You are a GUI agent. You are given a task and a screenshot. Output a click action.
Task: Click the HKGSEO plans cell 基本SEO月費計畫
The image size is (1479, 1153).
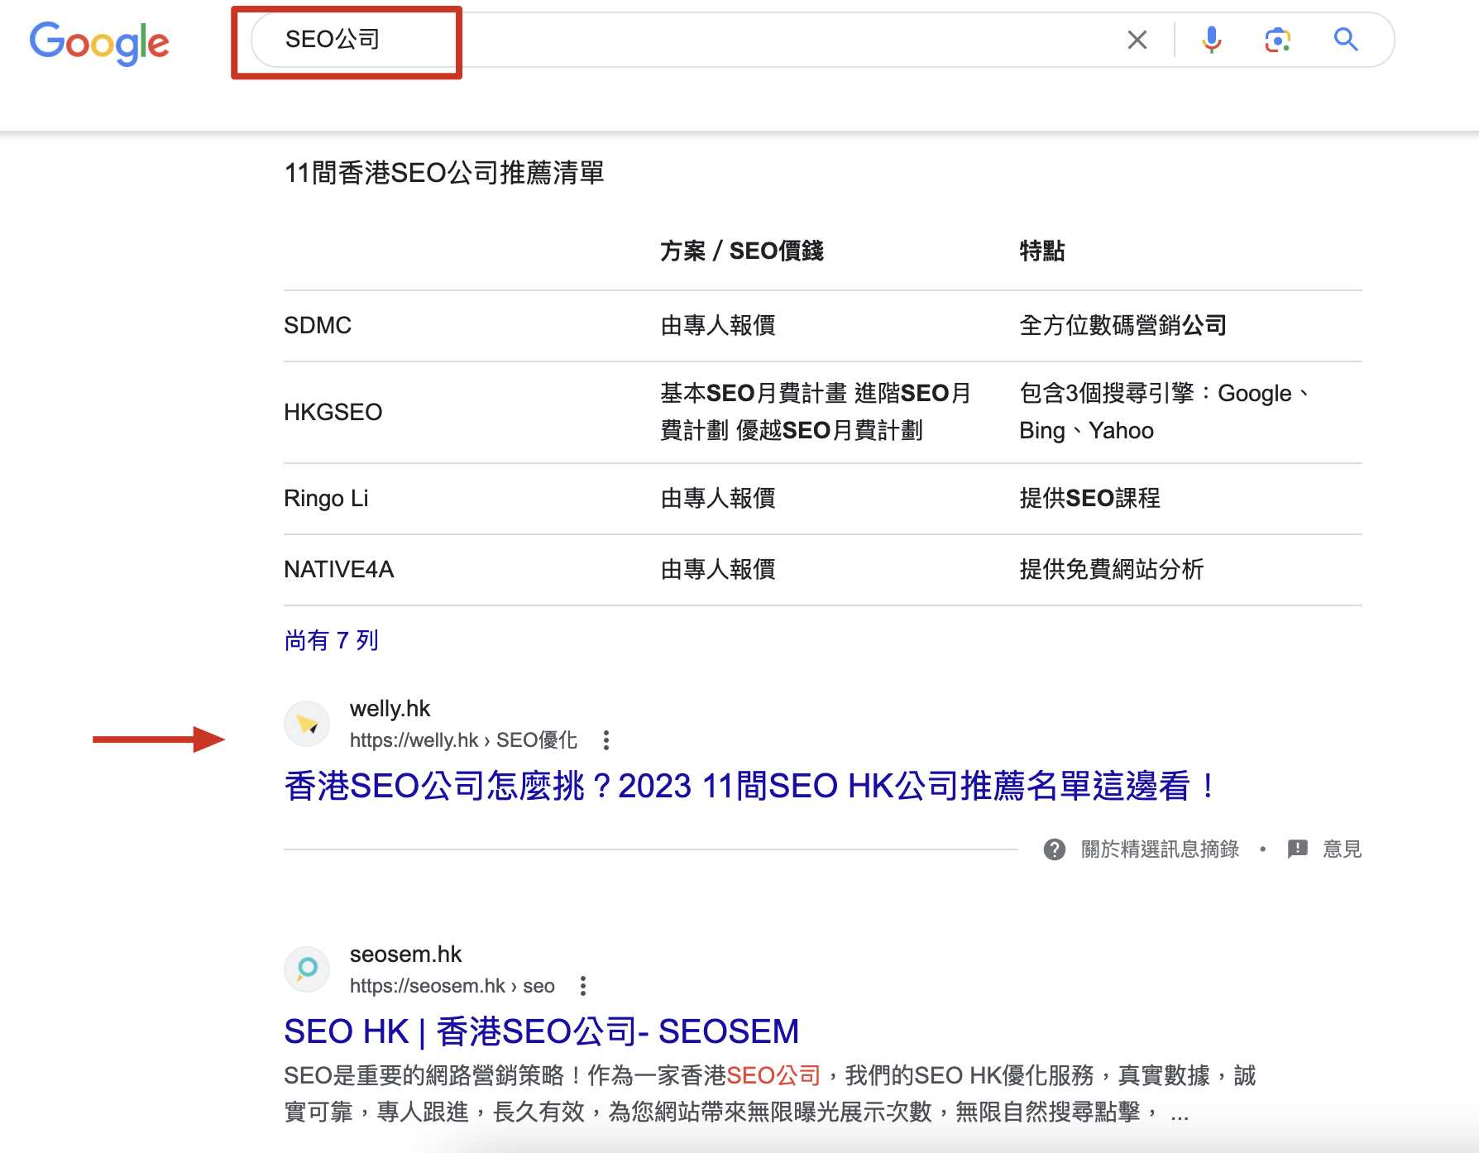point(816,412)
